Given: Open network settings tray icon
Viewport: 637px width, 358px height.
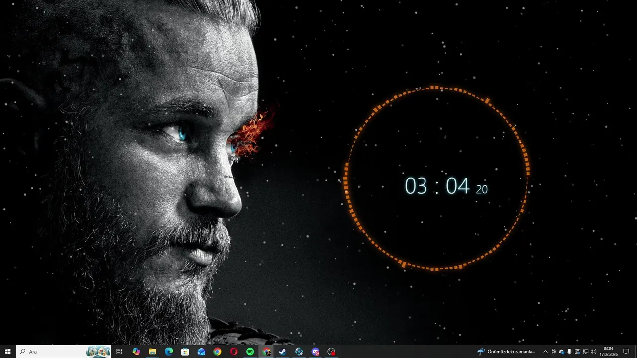Looking at the screenshot, I should (x=585, y=352).
